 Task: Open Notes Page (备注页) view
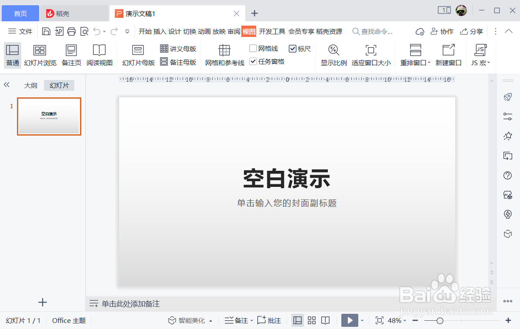tap(71, 55)
